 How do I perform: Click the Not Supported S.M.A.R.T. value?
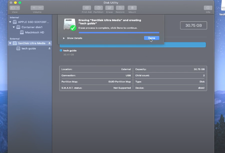point(122,88)
